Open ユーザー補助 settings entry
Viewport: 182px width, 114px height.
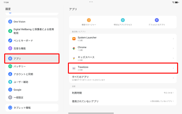coord(32,82)
